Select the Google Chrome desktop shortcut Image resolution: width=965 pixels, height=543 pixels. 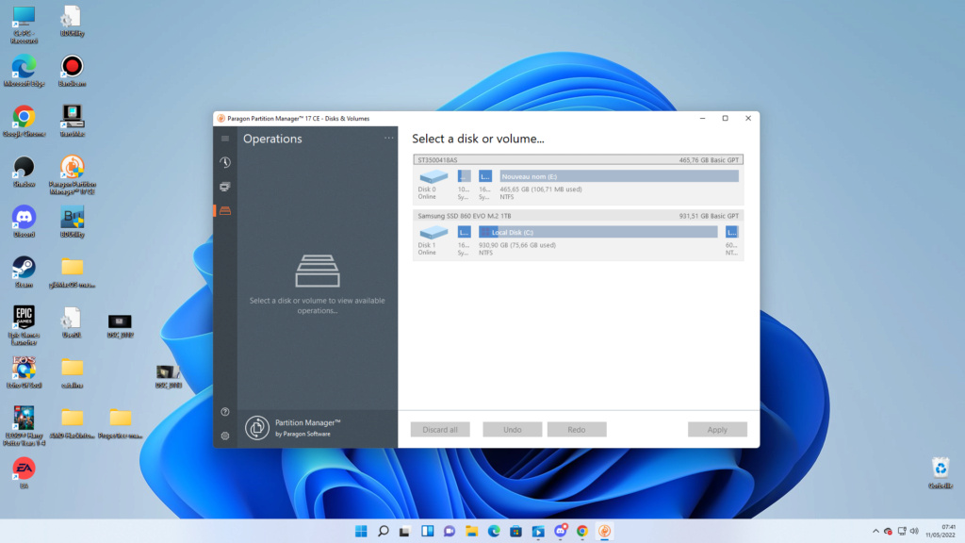[x=24, y=122]
